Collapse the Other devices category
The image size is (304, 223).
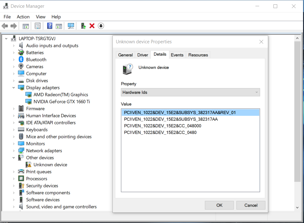point(14,158)
